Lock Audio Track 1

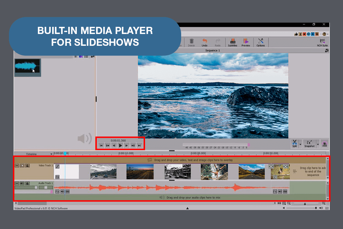(28, 183)
